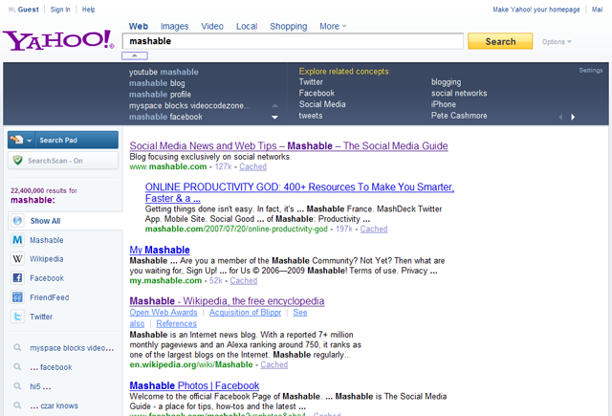
Task: Open Settings in the assist panel
Action: 591,70
